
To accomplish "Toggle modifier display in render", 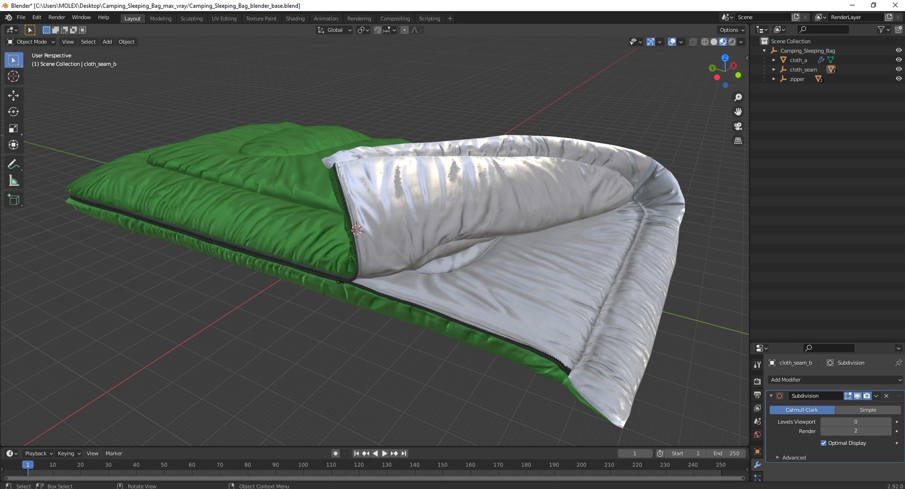I will 867,396.
